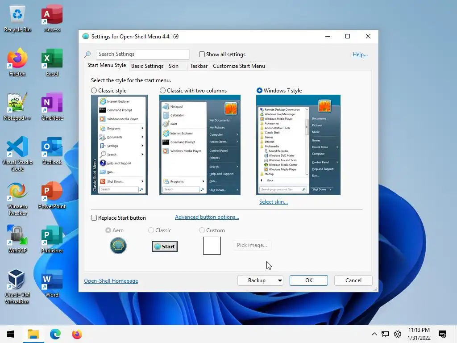Image resolution: width=457 pixels, height=343 pixels.
Task: Click the Pick image button
Action: pos(252,245)
